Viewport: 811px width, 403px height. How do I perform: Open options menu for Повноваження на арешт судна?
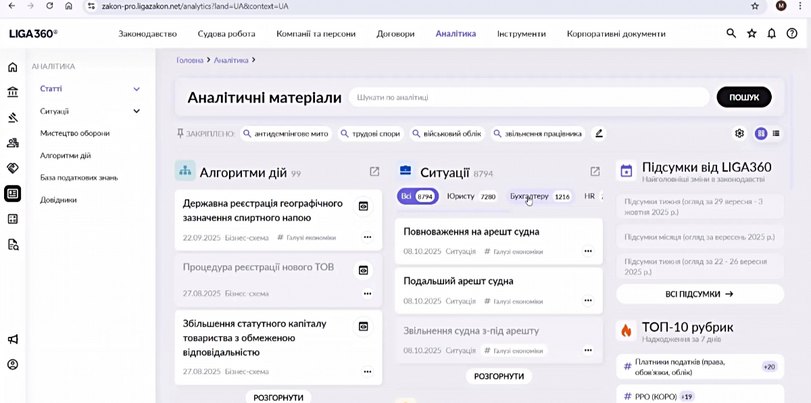[587, 251]
